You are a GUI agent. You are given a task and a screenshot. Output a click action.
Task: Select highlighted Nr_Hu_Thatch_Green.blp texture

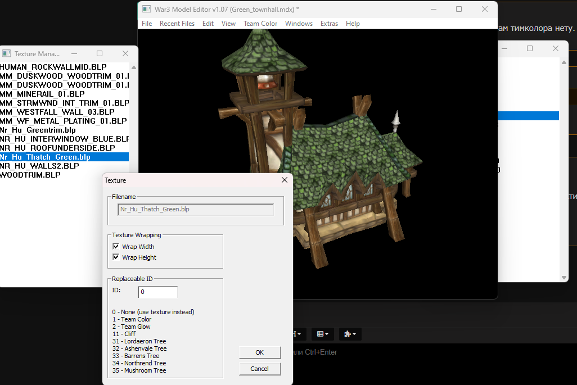pos(65,157)
